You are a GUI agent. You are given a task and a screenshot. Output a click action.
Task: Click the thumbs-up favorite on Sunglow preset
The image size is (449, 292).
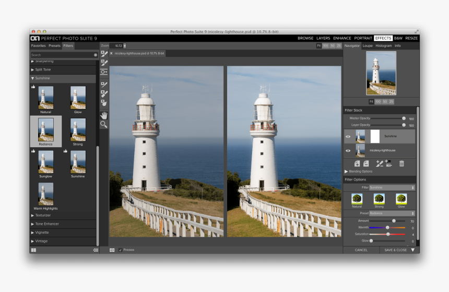pos(33,151)
